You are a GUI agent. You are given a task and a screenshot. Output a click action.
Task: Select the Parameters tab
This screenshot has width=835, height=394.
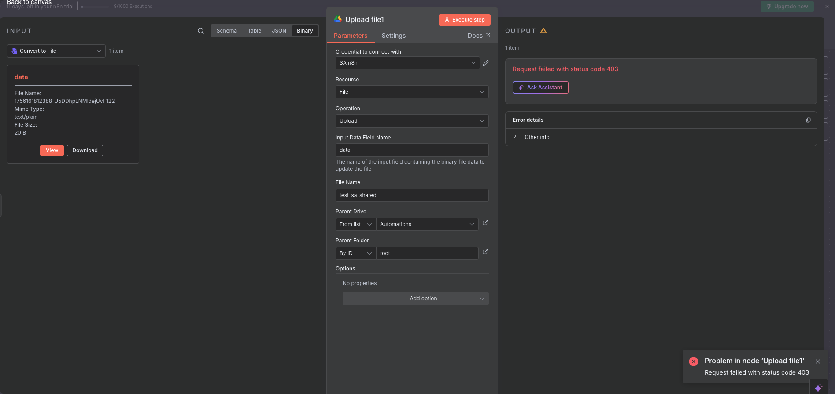click(x=350, y=36)
